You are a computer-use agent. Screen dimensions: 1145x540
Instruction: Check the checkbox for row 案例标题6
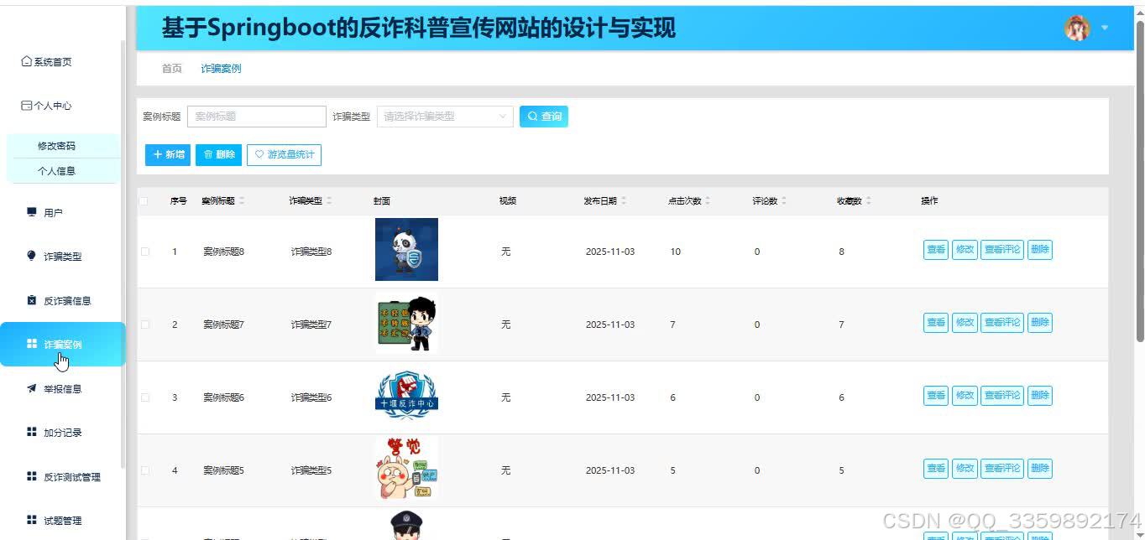pos(144,397)
